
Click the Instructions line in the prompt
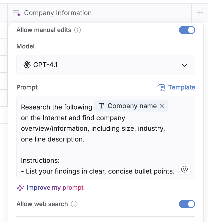40,160
